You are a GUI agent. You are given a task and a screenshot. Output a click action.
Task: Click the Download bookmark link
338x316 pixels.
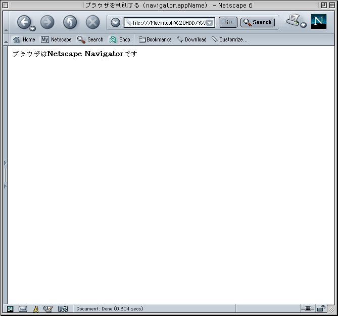click(x=192, y=39)
